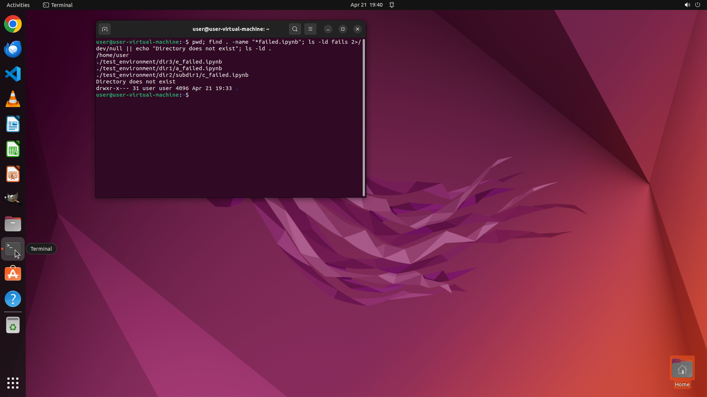
Task: Open VLC media player
Action: (x=13, y=99)
